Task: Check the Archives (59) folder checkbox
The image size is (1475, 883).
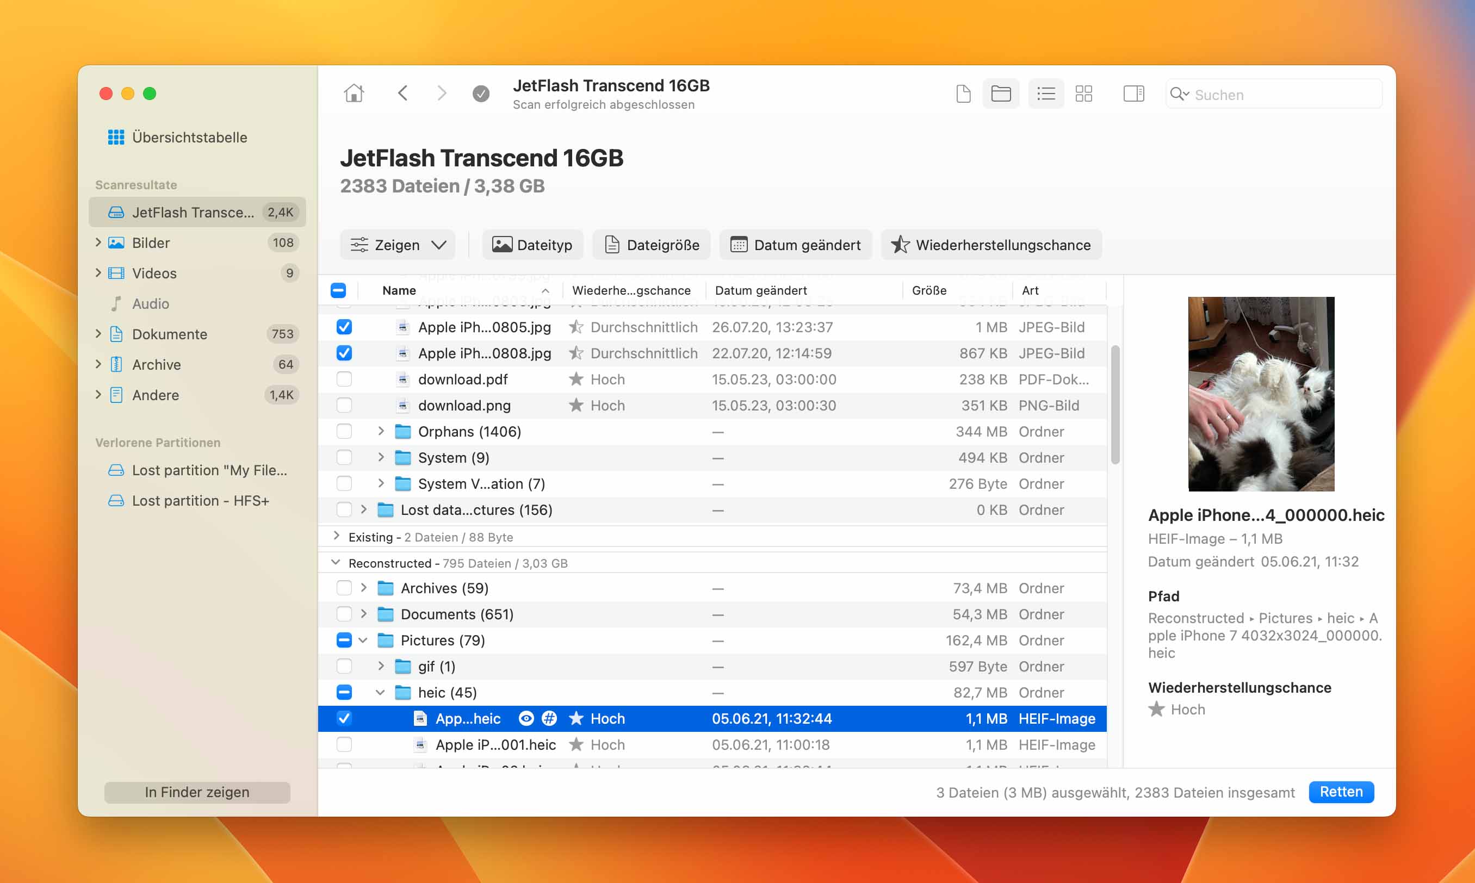Action: (x=344, y=588)
